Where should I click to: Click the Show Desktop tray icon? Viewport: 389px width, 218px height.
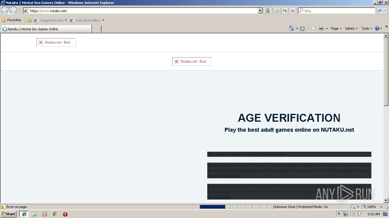(x=386, y=214)
